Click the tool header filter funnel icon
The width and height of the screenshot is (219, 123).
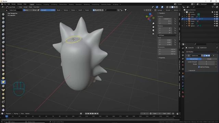tap(126, 10)
